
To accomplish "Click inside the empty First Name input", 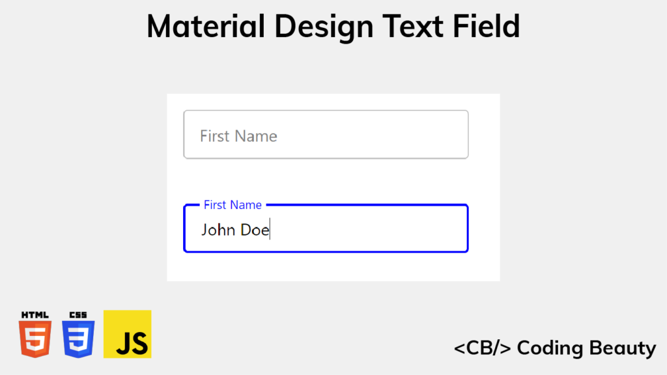I will [x=326, y=135].
